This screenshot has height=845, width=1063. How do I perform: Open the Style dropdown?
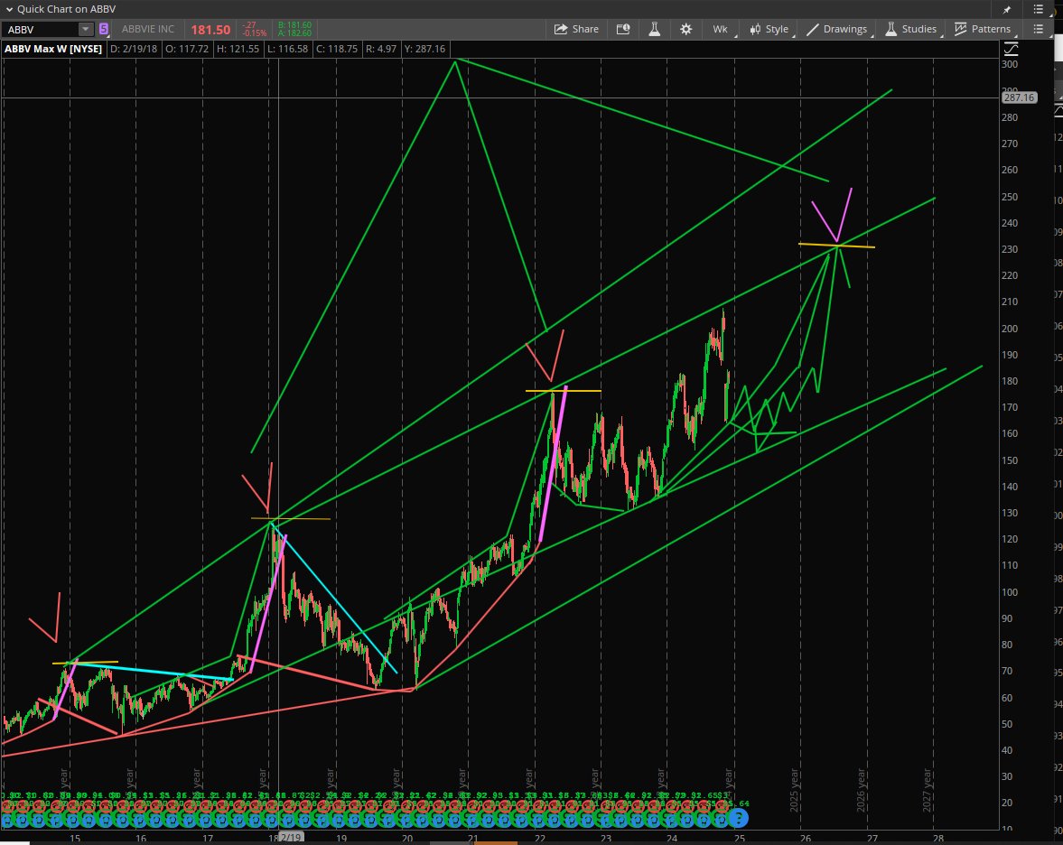[769, 28]
